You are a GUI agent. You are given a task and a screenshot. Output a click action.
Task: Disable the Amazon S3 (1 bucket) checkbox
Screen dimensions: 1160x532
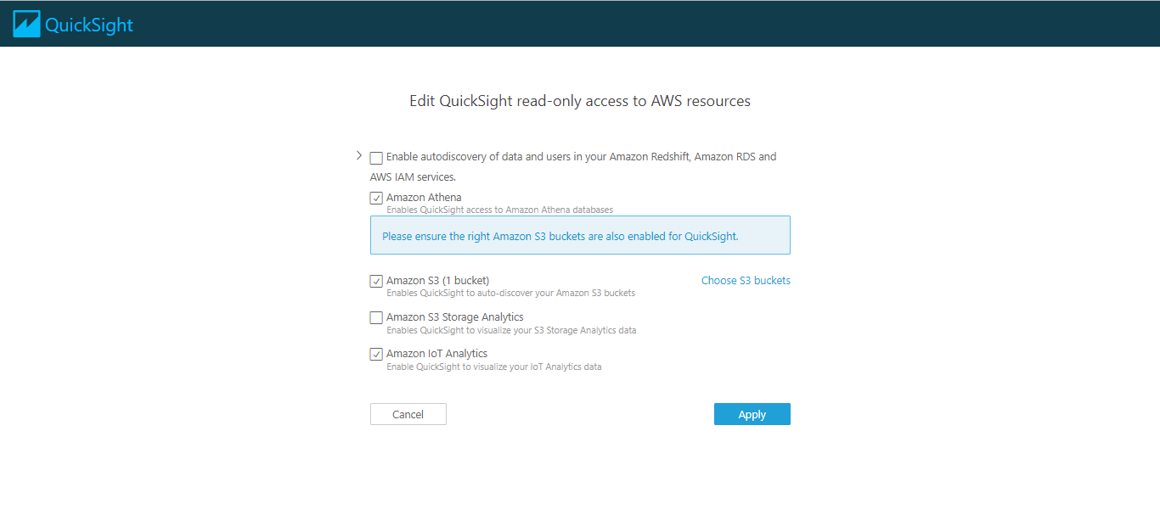[375, 281]
